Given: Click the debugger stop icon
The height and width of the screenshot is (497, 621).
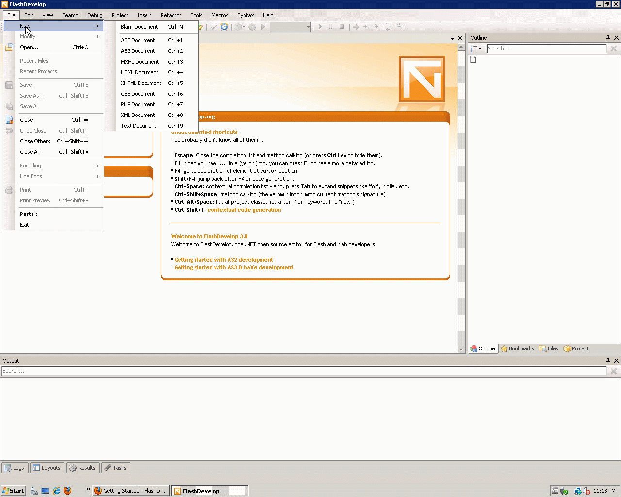Looking at the screenshot, I should [342, 27].
